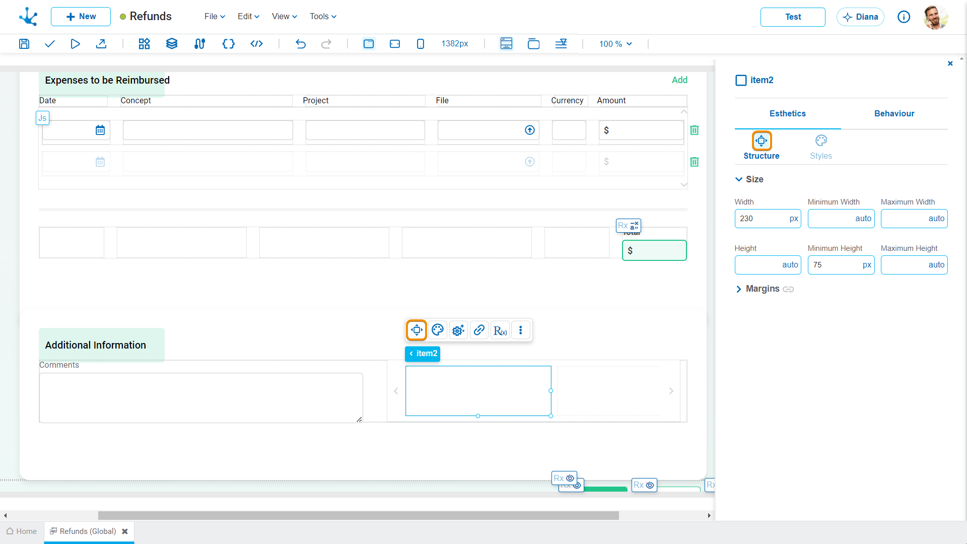Viewport: 967px width, 544px height.
Task: Open the Edit menu
Action: pyautogui.click(x=248, y=17)
